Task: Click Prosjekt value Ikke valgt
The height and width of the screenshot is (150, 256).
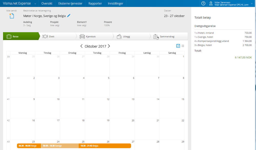Action: (55, 25)
